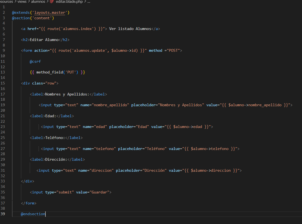Click the @csrf directive
This screenshot has width=302, height=224.
coord(35,61)
